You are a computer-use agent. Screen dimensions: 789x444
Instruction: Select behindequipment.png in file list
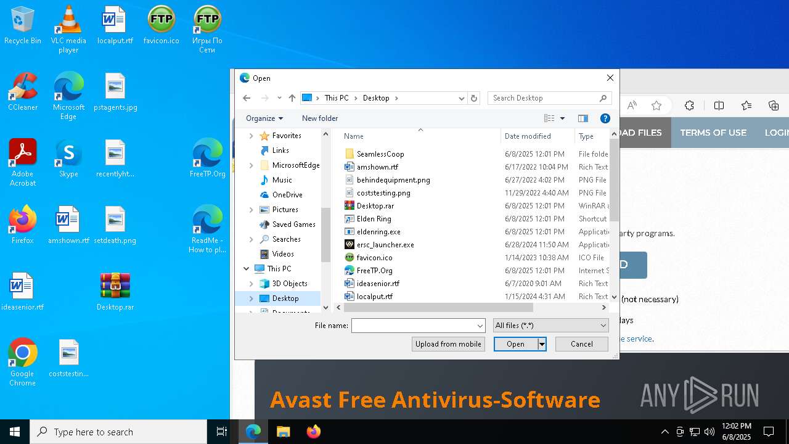coord(393,180)
